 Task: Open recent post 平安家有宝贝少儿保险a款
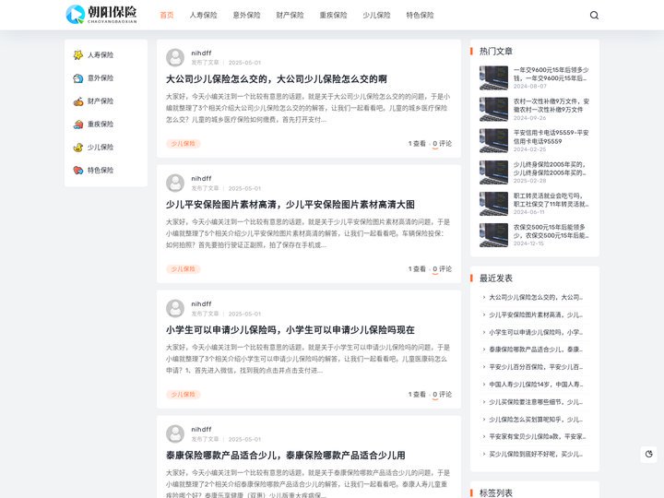tap(537, 436)
